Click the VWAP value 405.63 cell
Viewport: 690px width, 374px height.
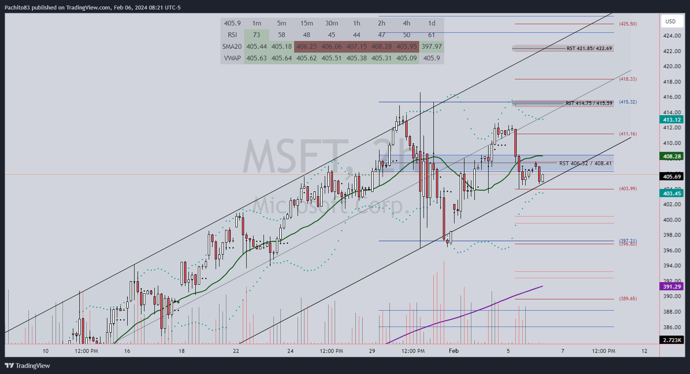coord(257,58)
